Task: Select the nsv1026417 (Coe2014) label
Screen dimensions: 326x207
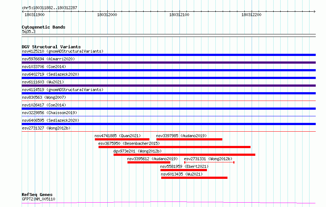Action: point(44,105)
